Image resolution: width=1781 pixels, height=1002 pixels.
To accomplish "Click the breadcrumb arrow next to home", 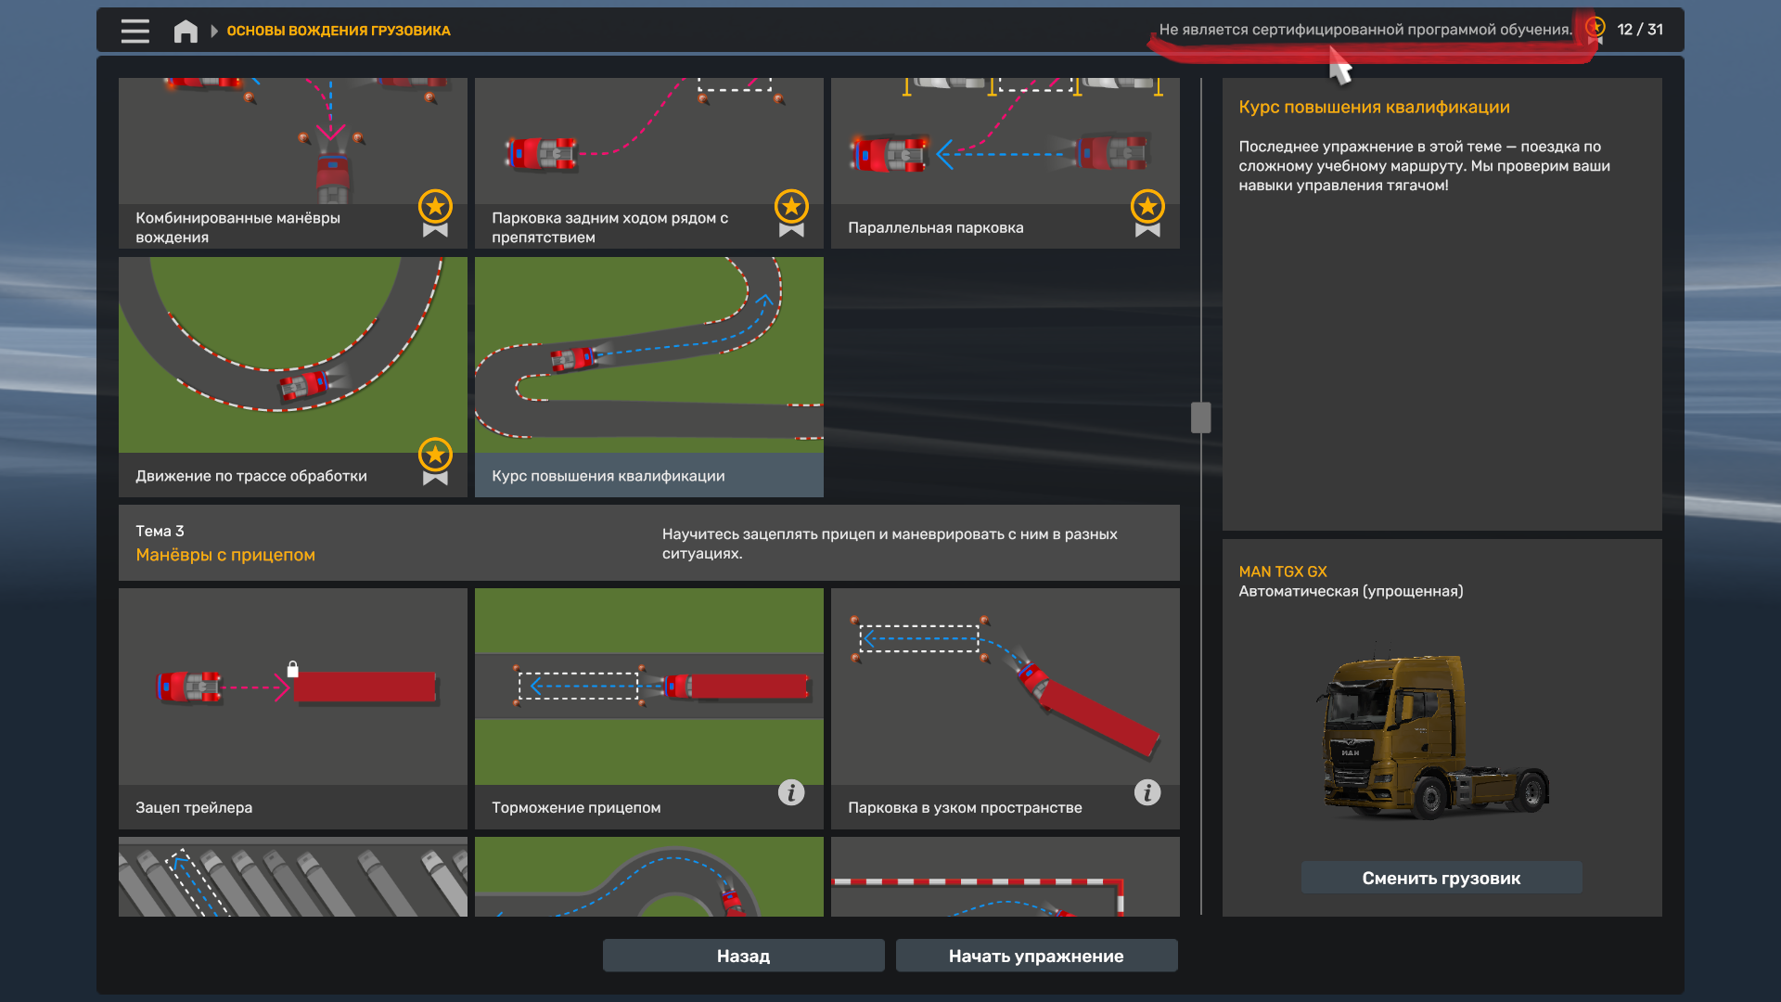I will tap(214, 31).
